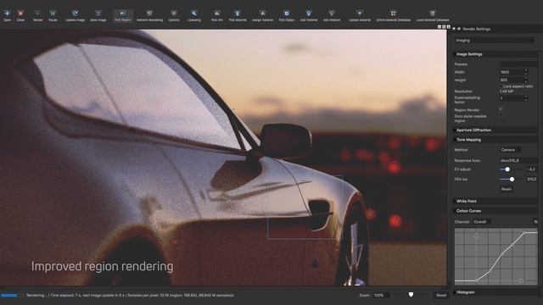This screenshot has width=543, height=305.
Task: Click the EV adjust slider handle
Action: [507, 169]
